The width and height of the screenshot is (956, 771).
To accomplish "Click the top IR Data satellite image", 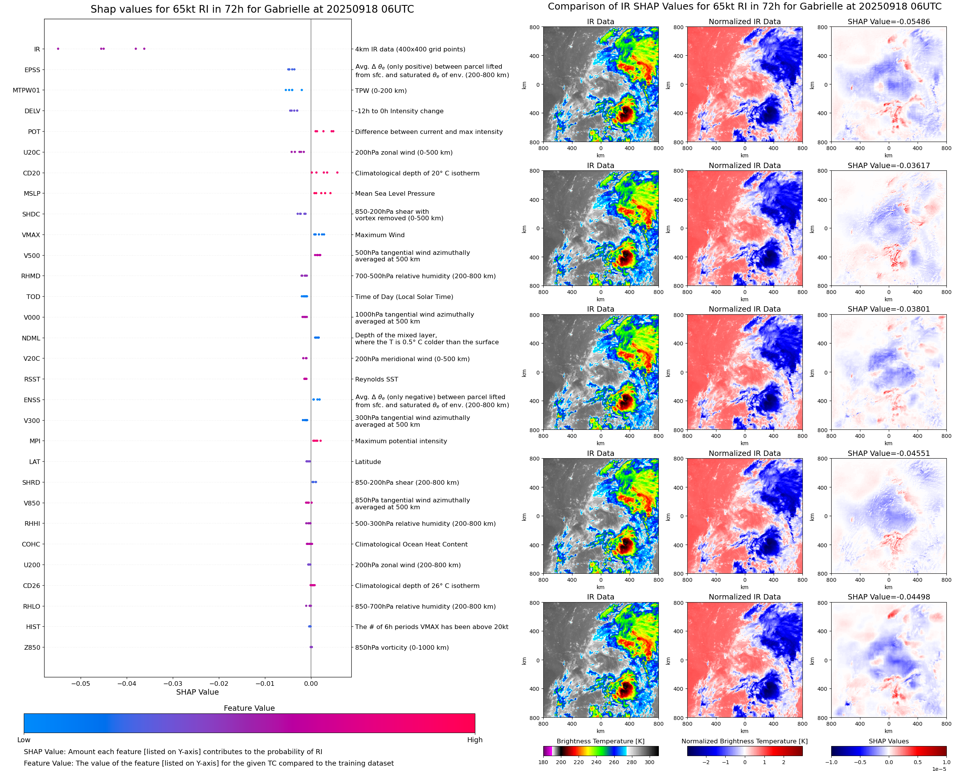I will click(600, 84).
